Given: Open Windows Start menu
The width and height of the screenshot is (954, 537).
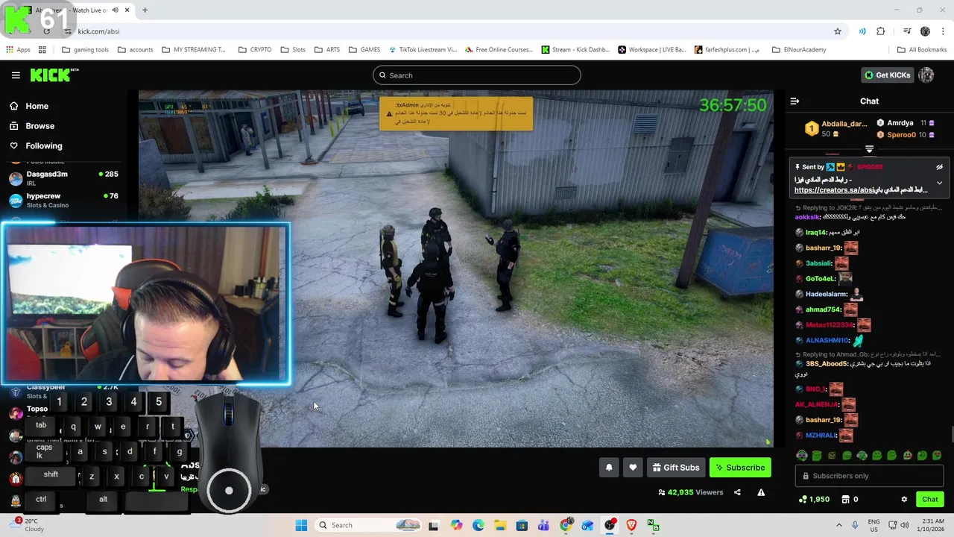Looking at the screenshot, I should (x=301, y=525).
